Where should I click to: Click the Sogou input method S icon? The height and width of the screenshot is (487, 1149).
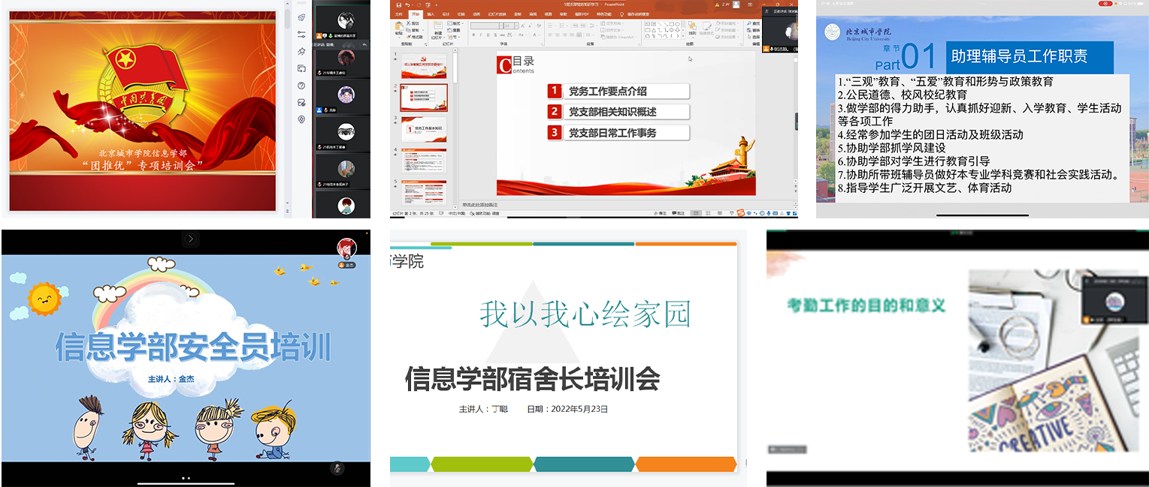741,213
